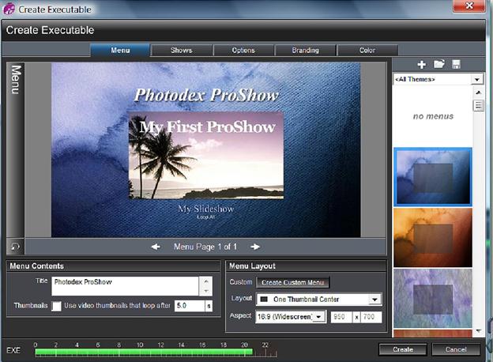Open the load menu folder icon

[439, 64]
